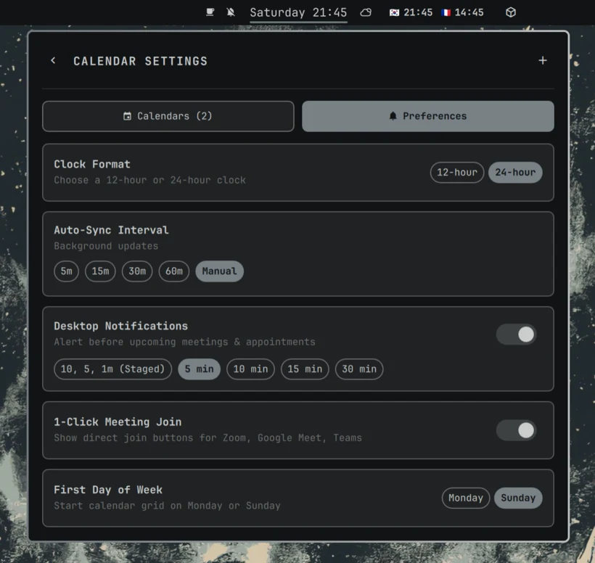The image size is (595, 563).
Task: Click the Desktop Notifications label
Action: (x=120, y=326)
